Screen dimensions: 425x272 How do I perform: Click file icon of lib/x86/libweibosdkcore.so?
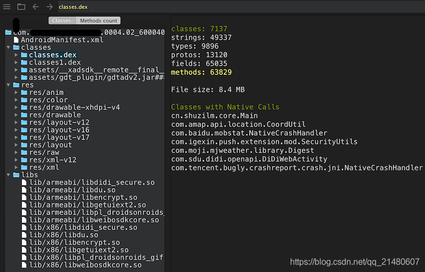tap(24, 265)
